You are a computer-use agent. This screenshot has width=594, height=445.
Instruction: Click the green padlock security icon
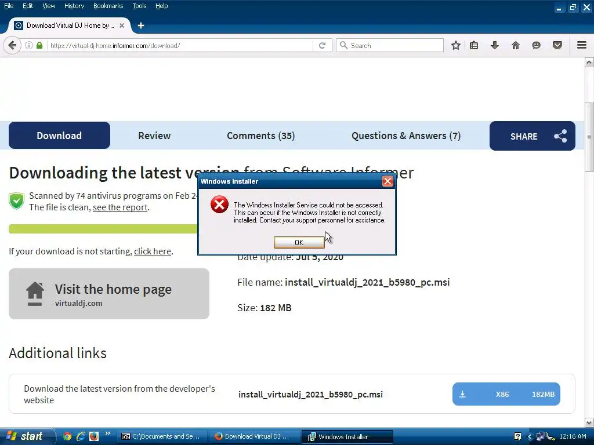point(39,45)
